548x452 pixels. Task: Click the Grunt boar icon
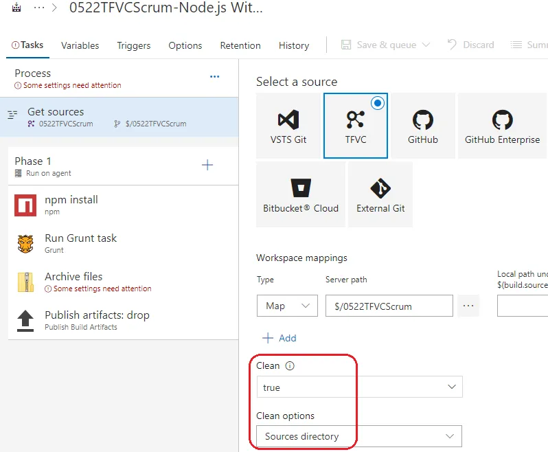point(25,244)
